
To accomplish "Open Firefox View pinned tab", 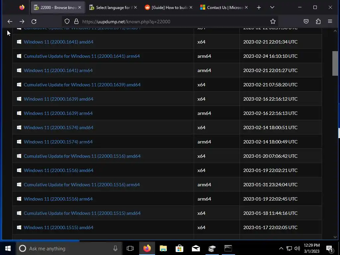I will 22,7.
